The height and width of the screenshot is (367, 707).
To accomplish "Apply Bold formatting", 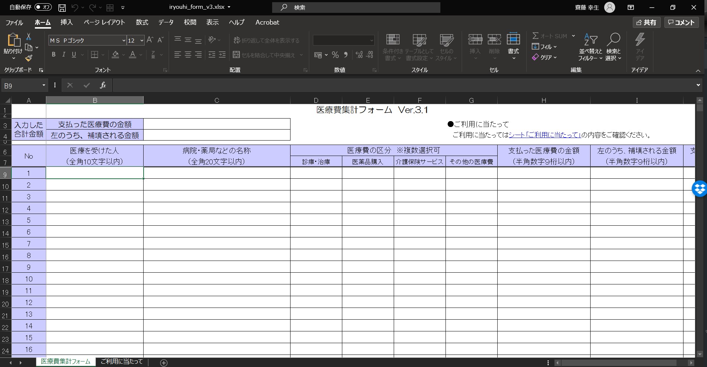I will point(54,55).
